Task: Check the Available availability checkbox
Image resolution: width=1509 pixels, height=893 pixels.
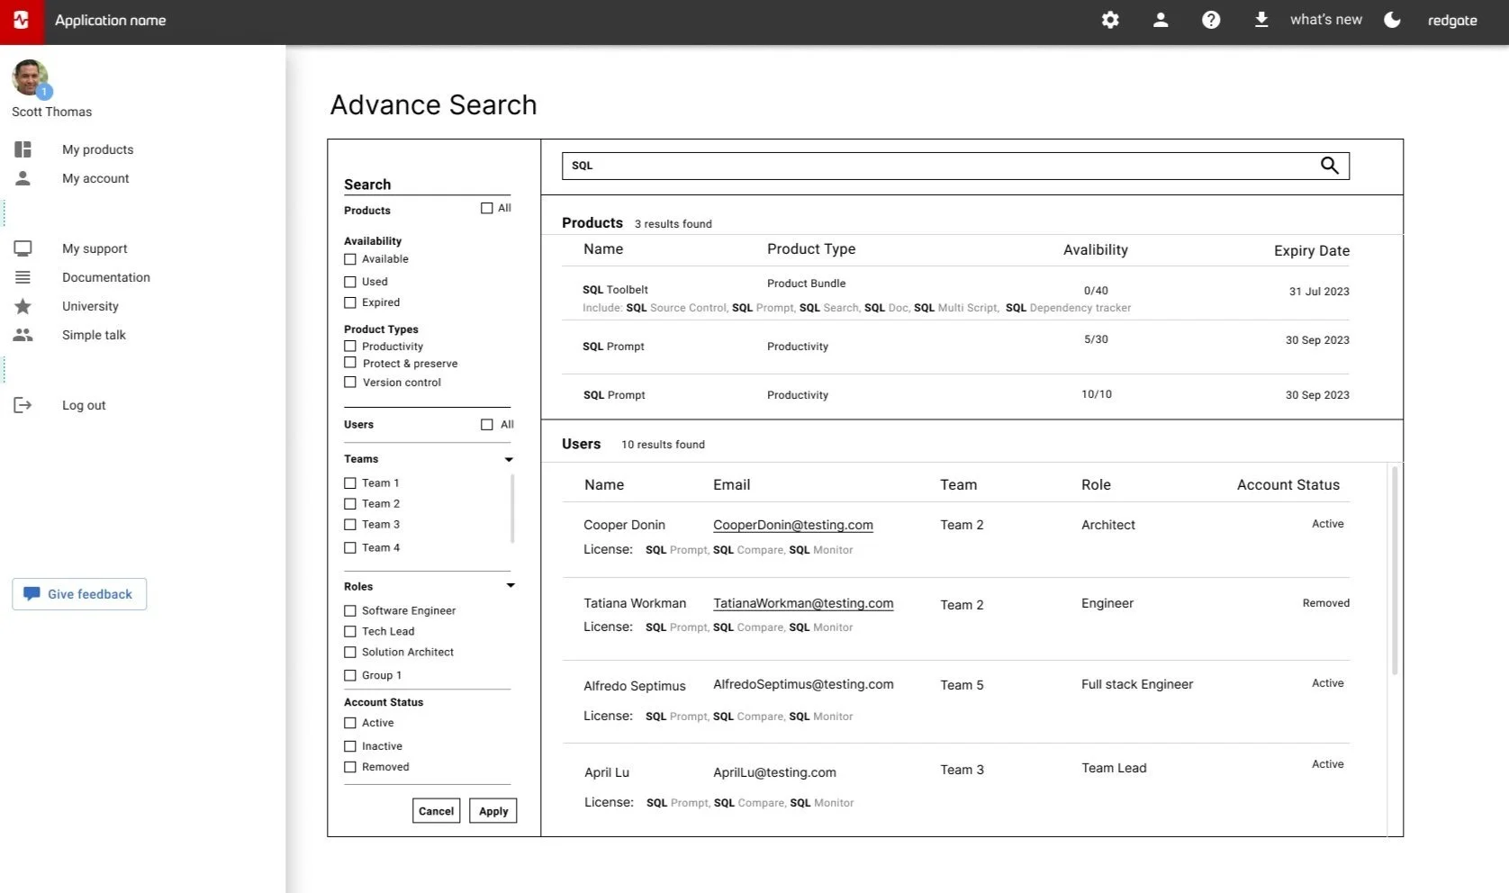Action: pyautogui.click(x=350, y=259)
